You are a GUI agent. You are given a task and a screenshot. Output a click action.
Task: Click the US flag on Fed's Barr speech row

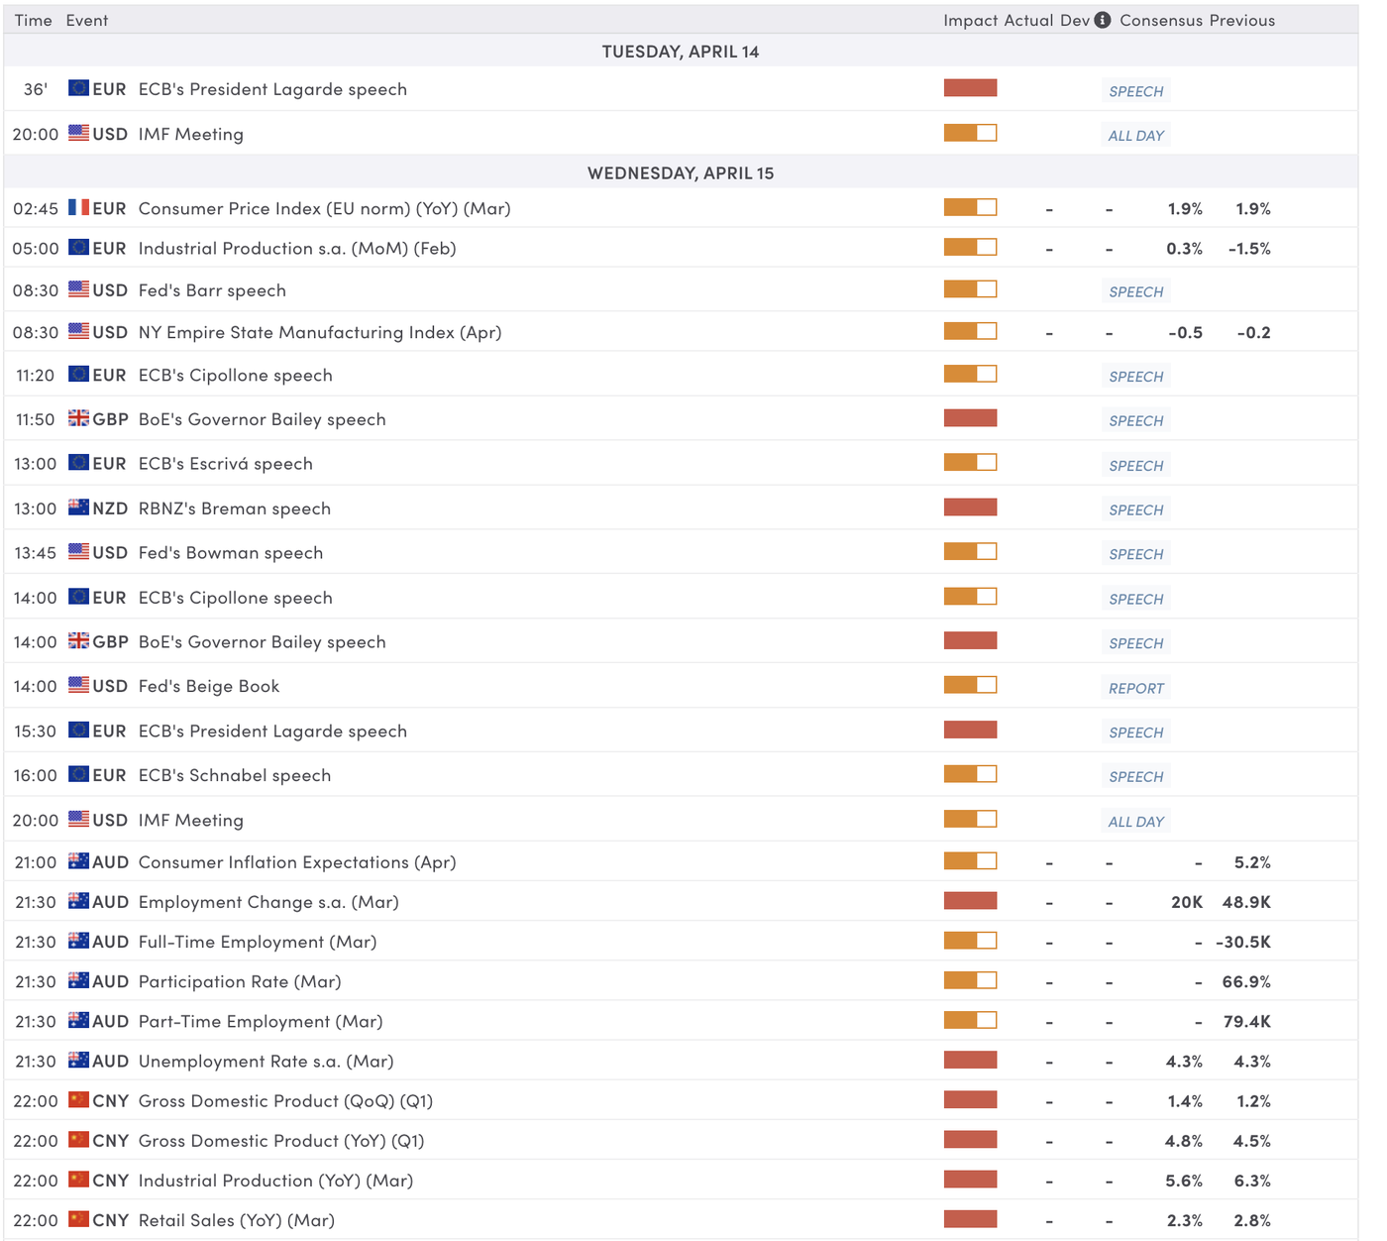[x=78, y=289]
